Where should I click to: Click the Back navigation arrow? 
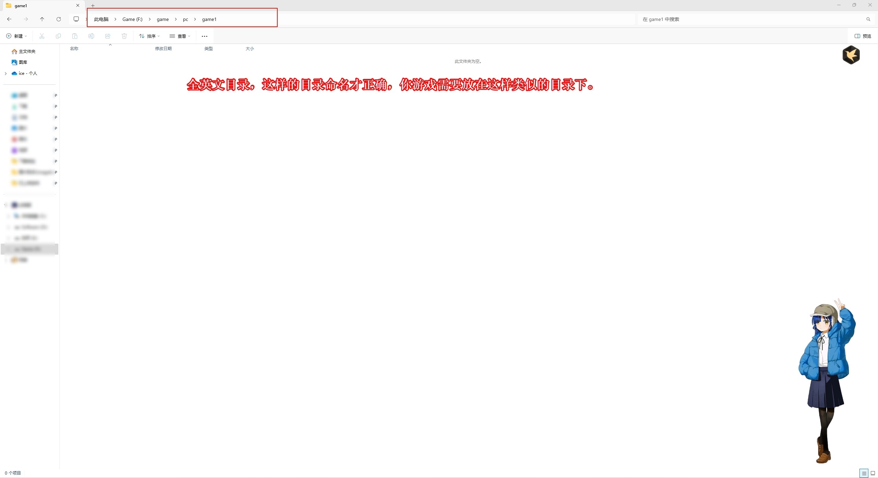[x=9, y=19]
